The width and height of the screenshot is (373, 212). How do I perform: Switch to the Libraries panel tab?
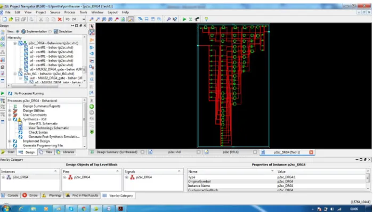[66, 152]
